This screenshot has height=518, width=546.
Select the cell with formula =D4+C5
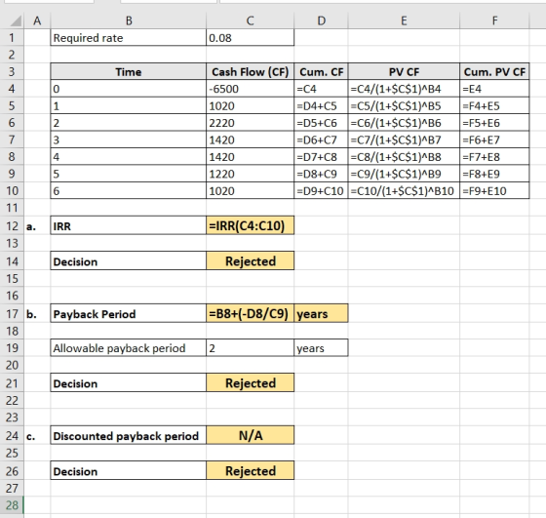pyautogui.click(x=321, y=105)
